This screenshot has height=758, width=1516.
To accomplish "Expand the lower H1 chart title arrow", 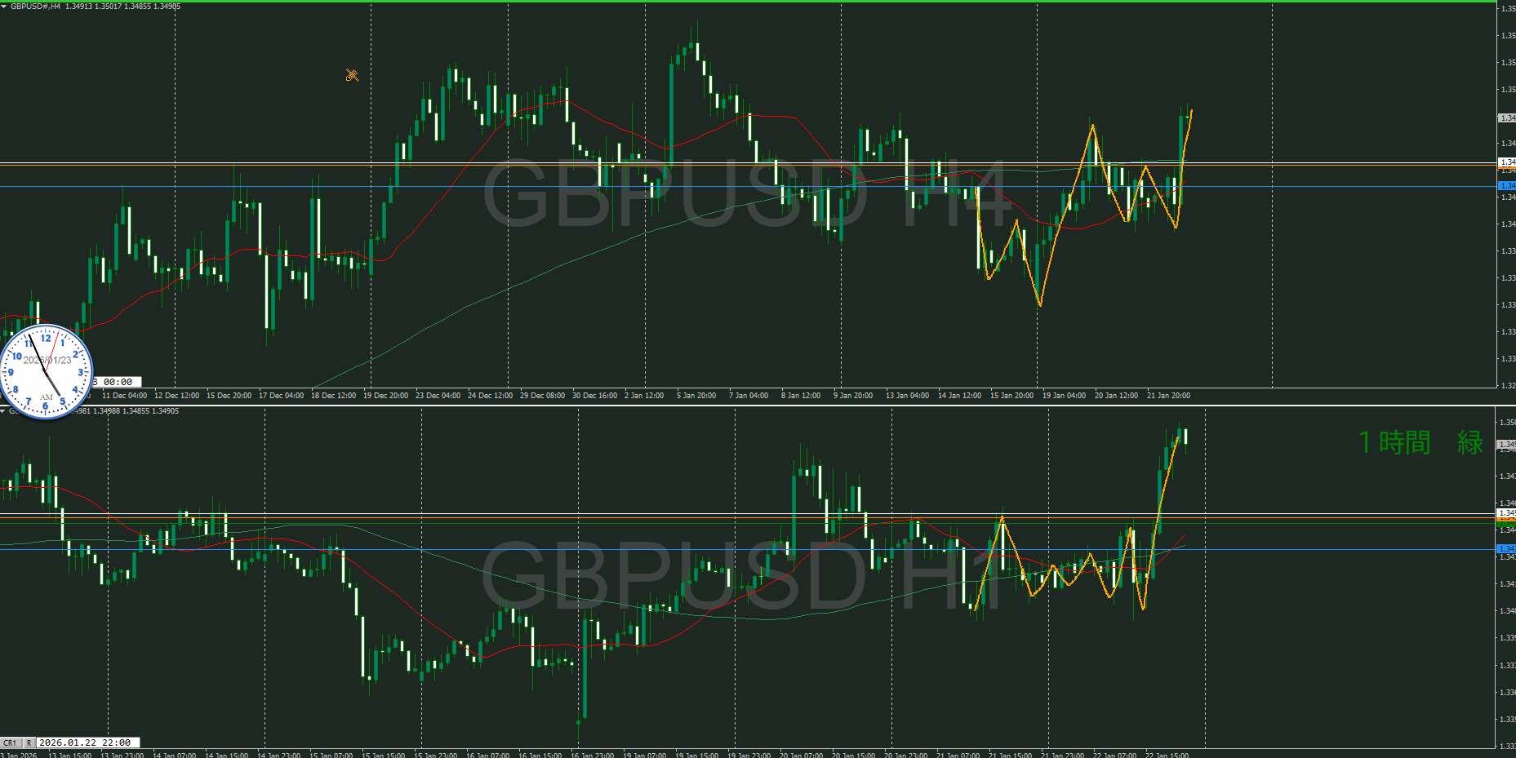I will (x=3, y=411).
